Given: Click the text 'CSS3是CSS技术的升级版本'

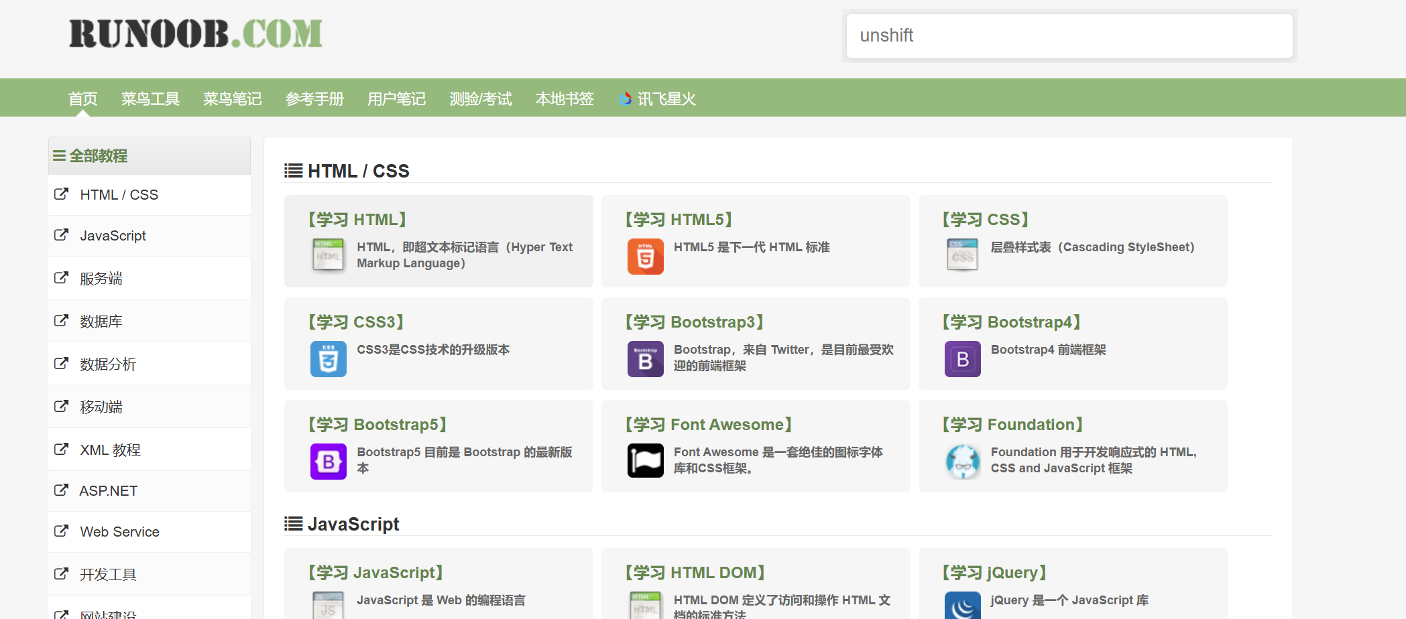Looking at the screenshot, I should point(433,350).
